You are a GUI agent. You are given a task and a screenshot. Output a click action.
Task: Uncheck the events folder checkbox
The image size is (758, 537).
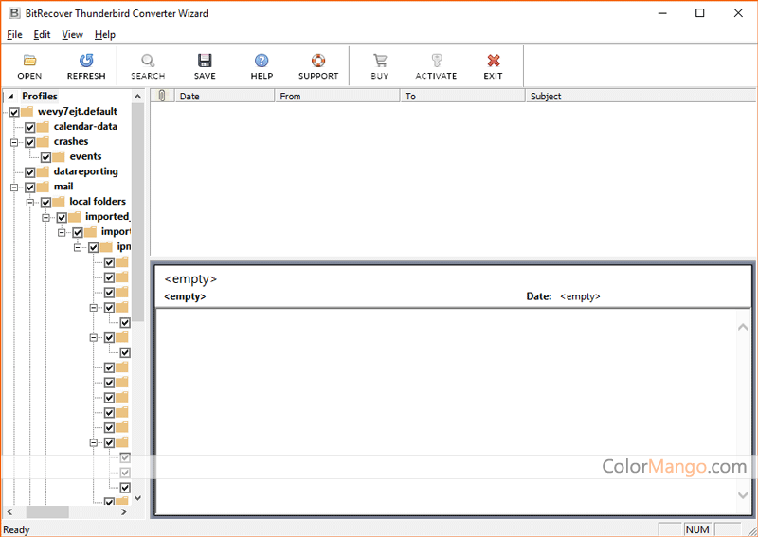point(45,157)
